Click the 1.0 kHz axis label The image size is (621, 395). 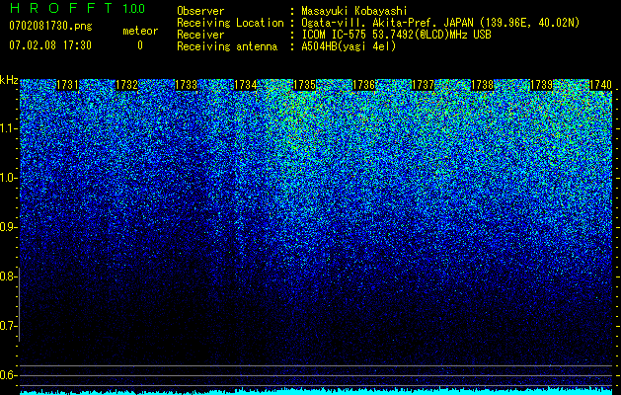pyautogui.click(x=8, y=178)
